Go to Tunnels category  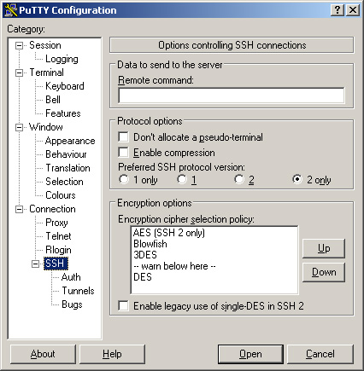(78, 291)
